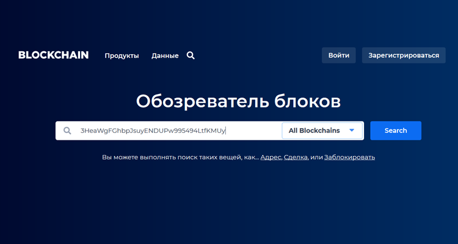This screenshot has width=458, height=244.
Task: Open the Данные menu
Action: click(165, 56)
